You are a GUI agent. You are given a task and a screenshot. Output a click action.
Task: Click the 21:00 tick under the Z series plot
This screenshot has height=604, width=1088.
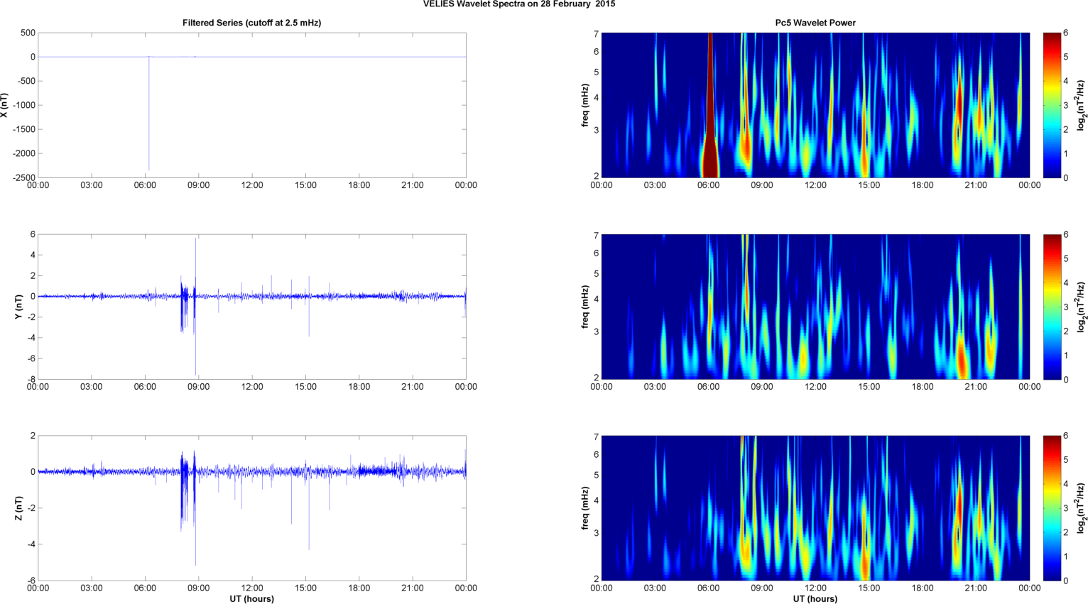[413, 588]
